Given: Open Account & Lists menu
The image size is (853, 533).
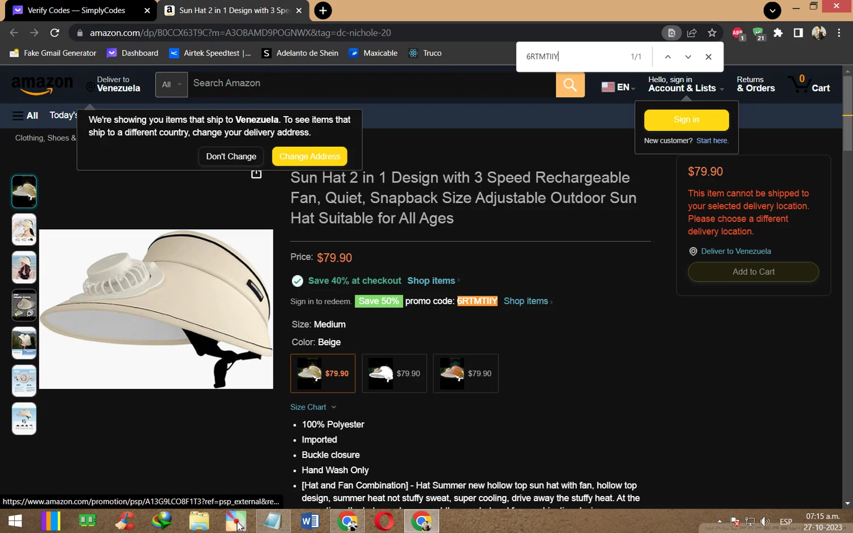Looking at the screenshot, I should click(x=686, y=84).
